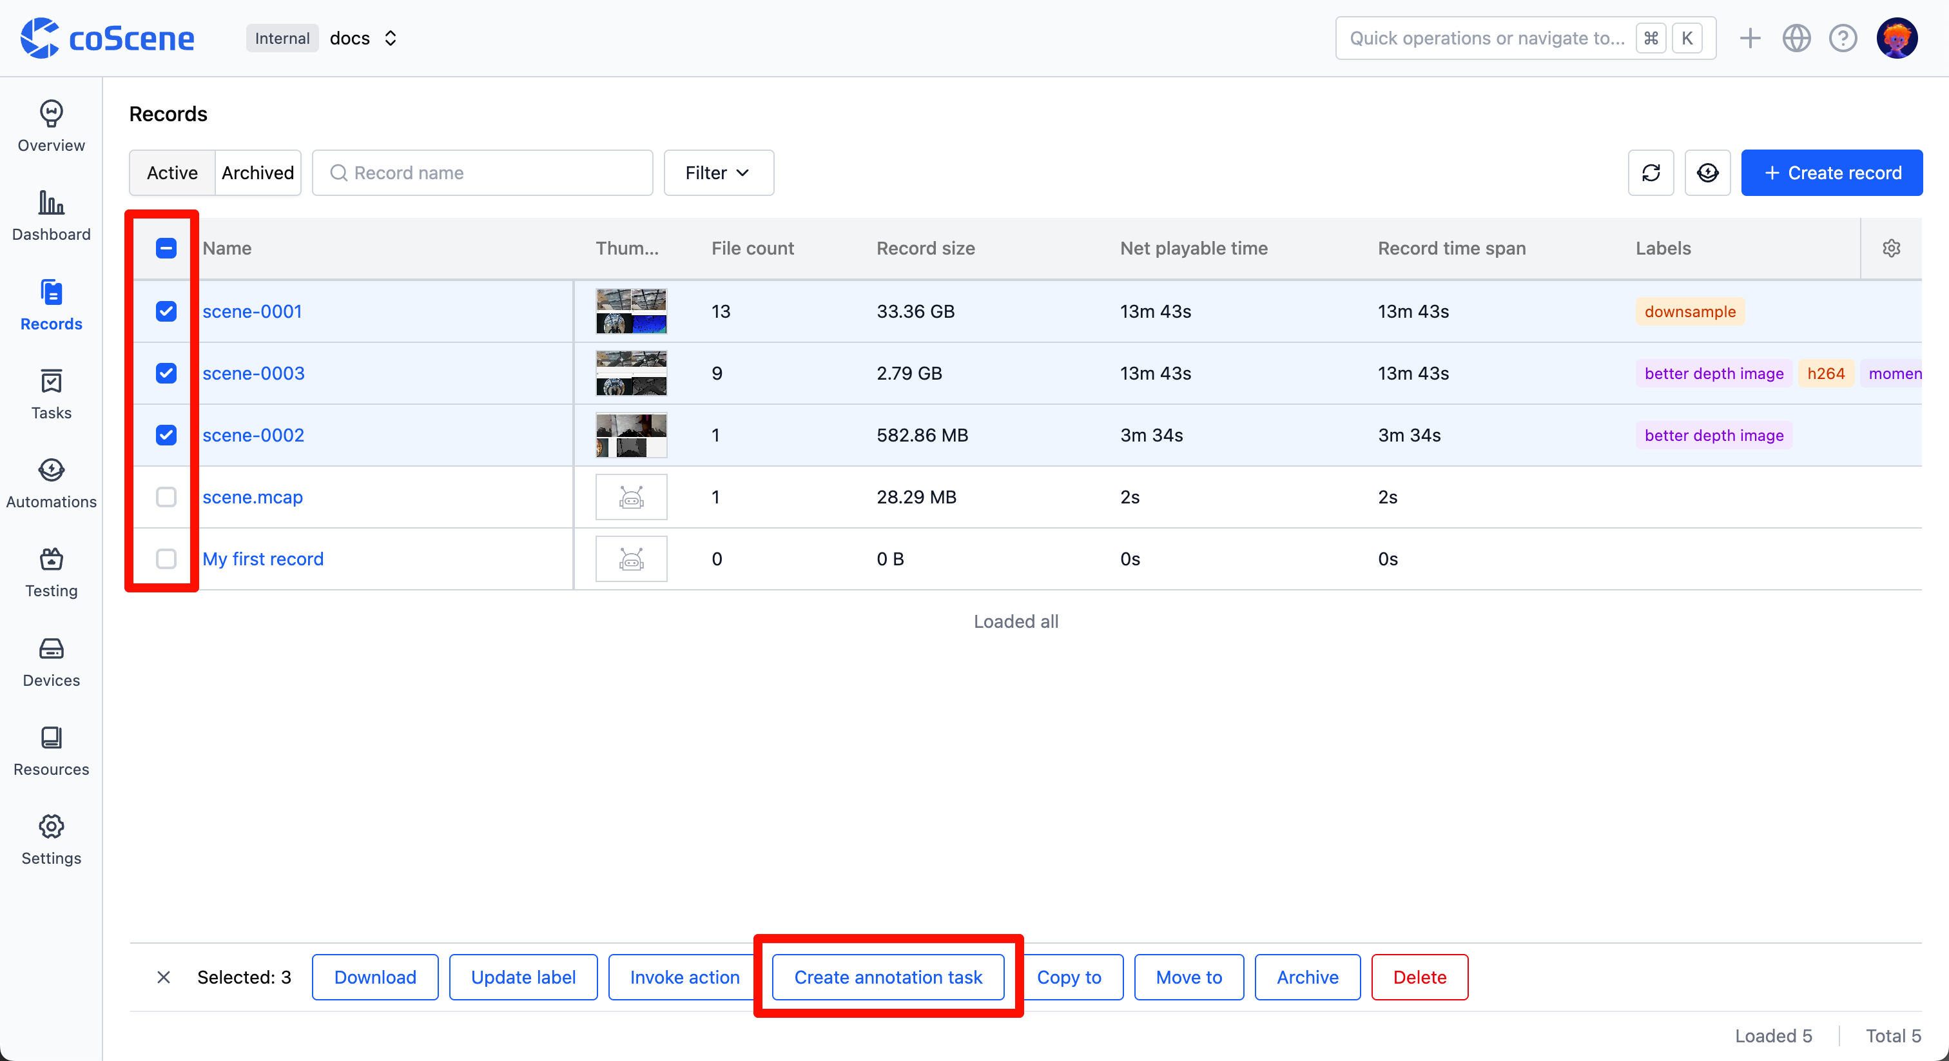
Task: Click the Record name search field
Action: tap(492, 173)
